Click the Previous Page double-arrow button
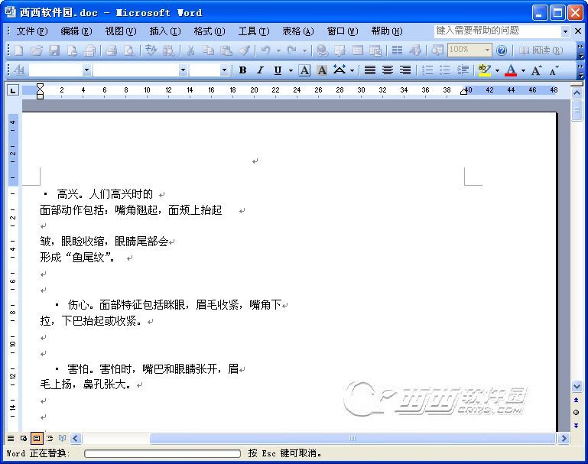This screenshot has height=464, width=588. coord(576,400)
